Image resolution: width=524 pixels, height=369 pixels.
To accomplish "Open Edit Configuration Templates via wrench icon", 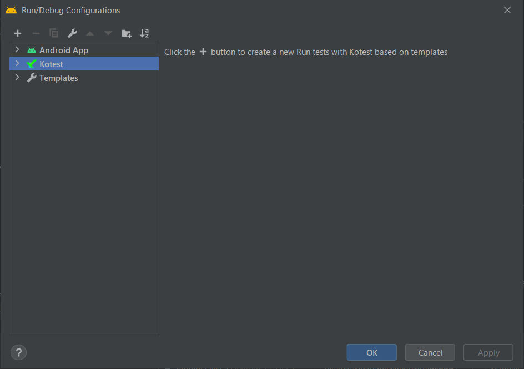I will [72, 33].
